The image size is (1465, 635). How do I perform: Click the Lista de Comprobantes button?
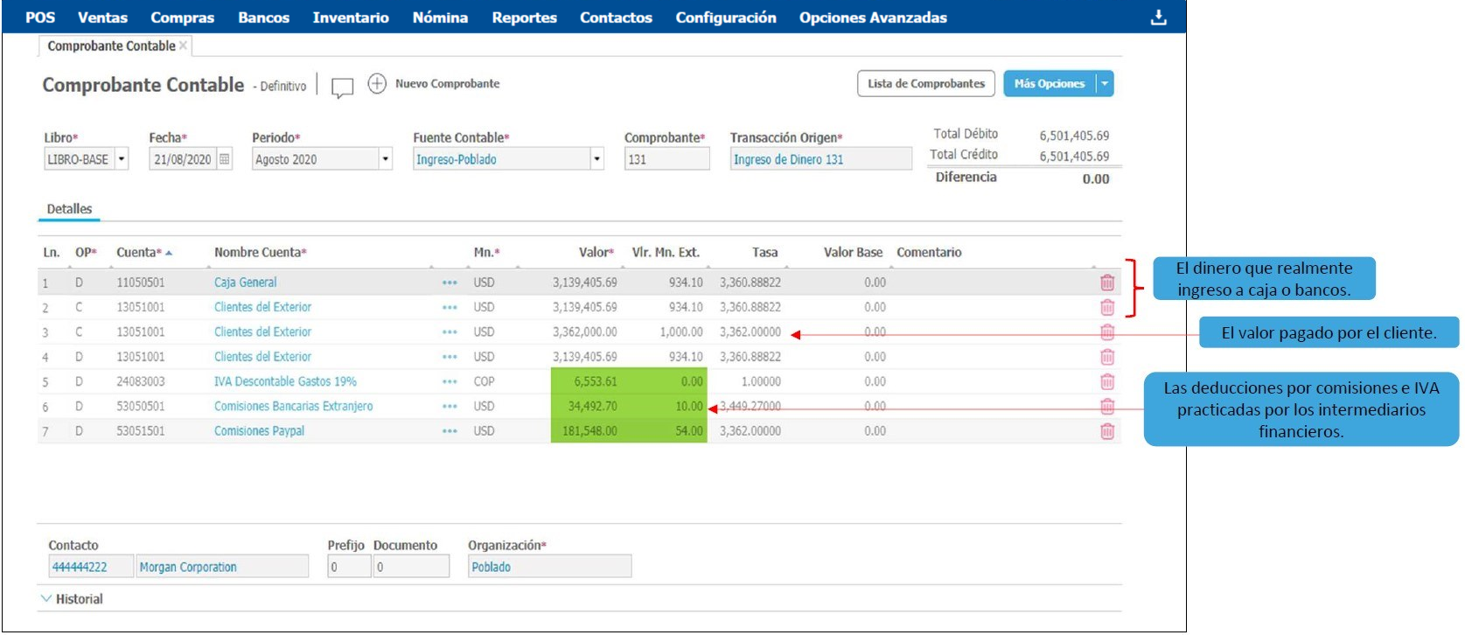click(x=925, y=84)
